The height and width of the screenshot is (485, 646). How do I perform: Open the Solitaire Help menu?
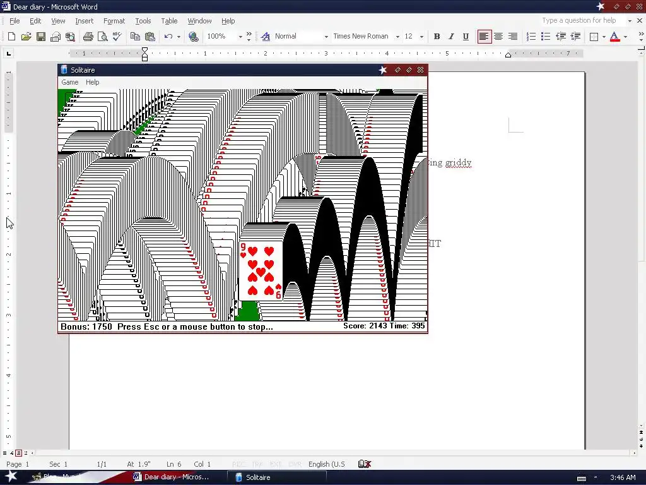click(x=92, y=82)
